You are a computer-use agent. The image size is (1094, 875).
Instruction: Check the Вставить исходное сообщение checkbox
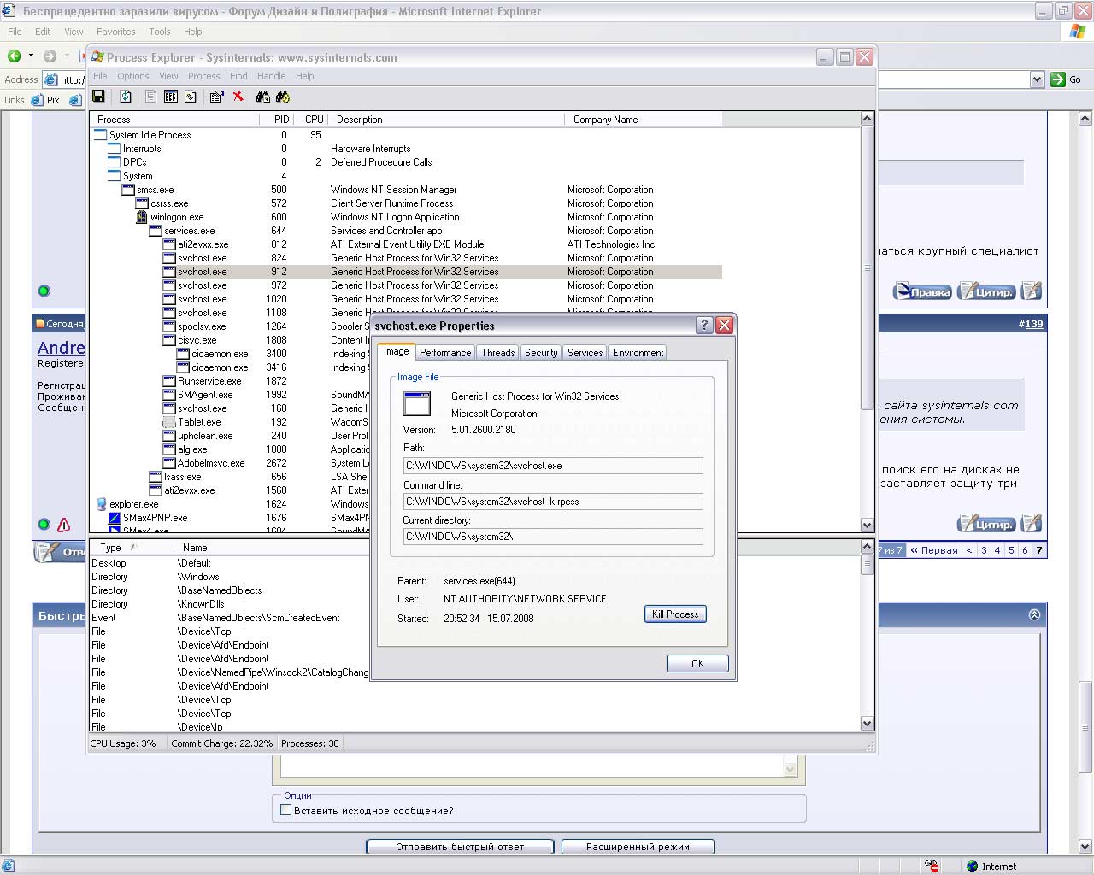click(286, 810)
